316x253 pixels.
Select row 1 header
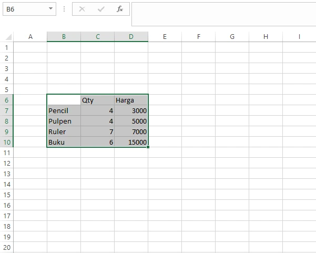click(x=7, y=47)
